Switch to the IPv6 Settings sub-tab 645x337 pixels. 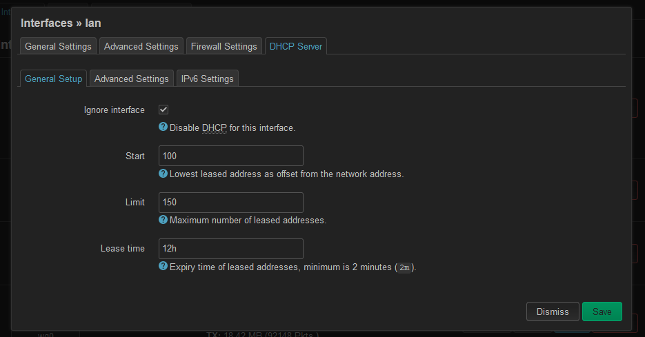[x=207, y=79]
